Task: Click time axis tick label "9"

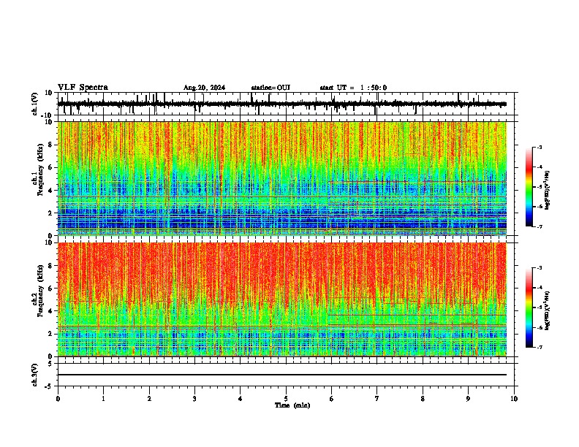Action: point(469,399)
